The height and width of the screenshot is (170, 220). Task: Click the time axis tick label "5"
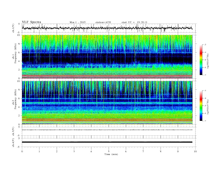pyautogui.click(x=109, y=151)
